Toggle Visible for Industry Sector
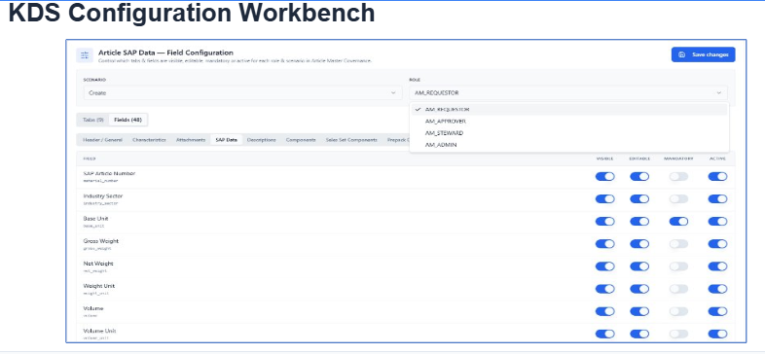765x354 pixels. click(x=605, y=199)
